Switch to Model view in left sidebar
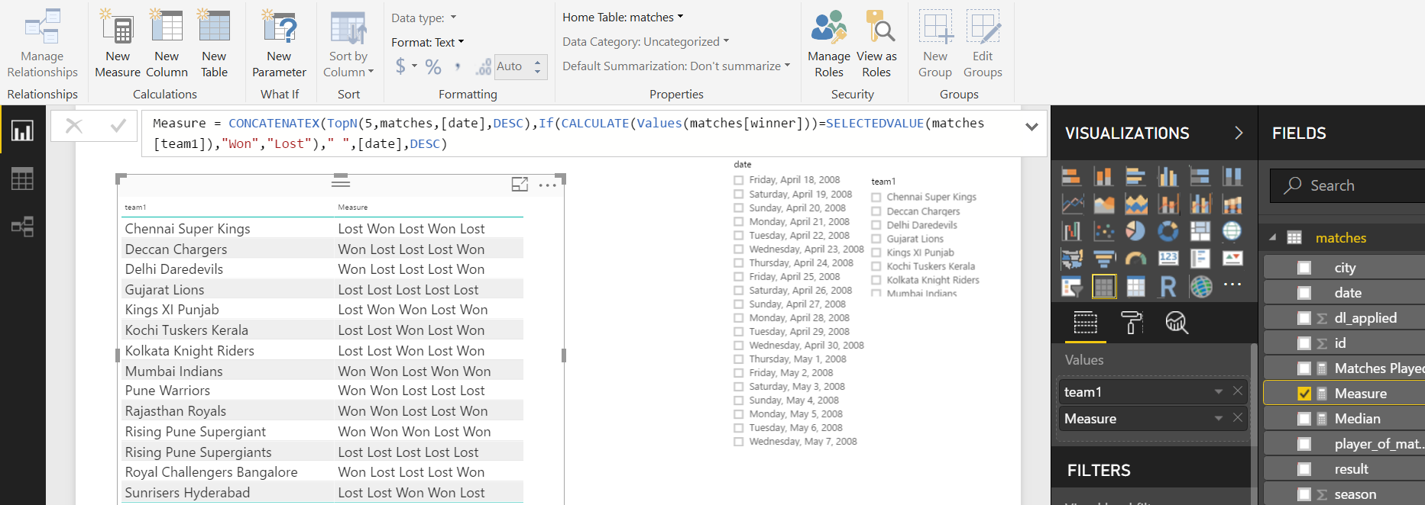 click(x=22, y=227)
